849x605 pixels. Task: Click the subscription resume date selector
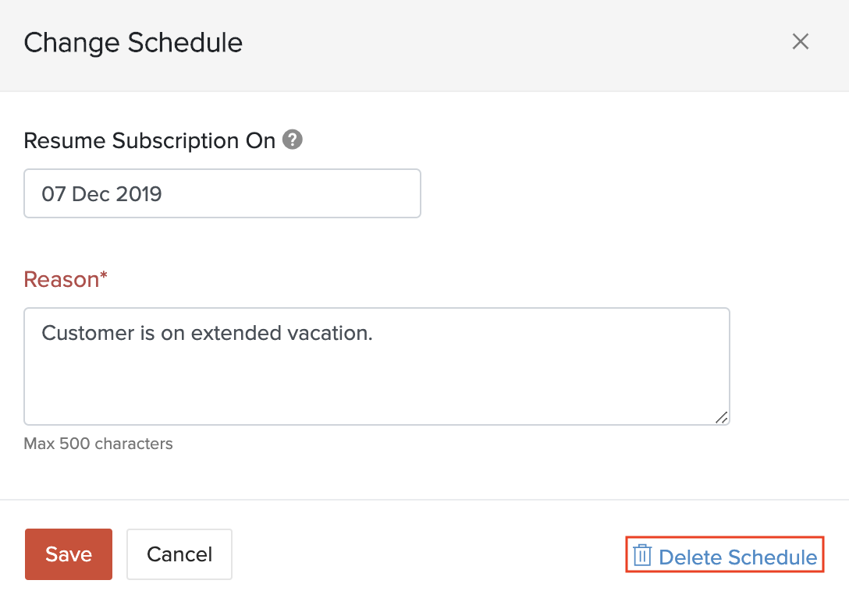pos(222,193)
